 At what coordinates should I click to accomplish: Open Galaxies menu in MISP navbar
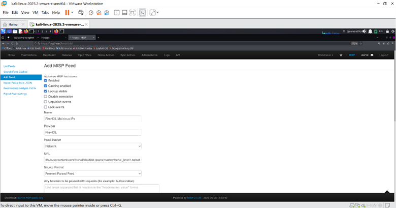pyautogui.click(x=67, y=55)
